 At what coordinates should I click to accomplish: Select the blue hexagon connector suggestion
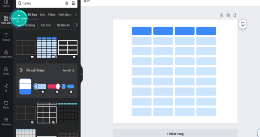(68, 86)
